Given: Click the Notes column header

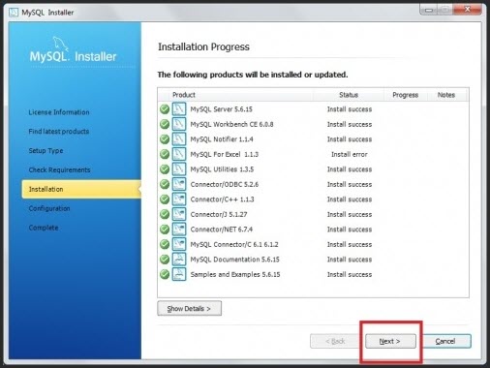Looking at the screenshot, I should [446, 95].
